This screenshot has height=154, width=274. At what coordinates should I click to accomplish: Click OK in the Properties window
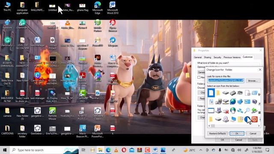pyautogui.click(x=222, y=140)
